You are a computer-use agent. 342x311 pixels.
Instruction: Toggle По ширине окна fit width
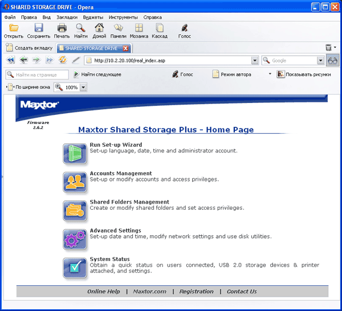tap(28, 87)
